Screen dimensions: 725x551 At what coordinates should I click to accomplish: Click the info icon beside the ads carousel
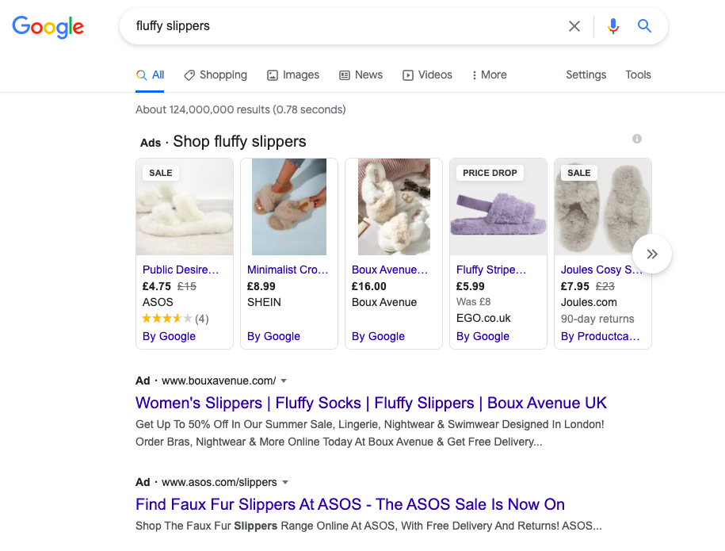coord(637,139)
